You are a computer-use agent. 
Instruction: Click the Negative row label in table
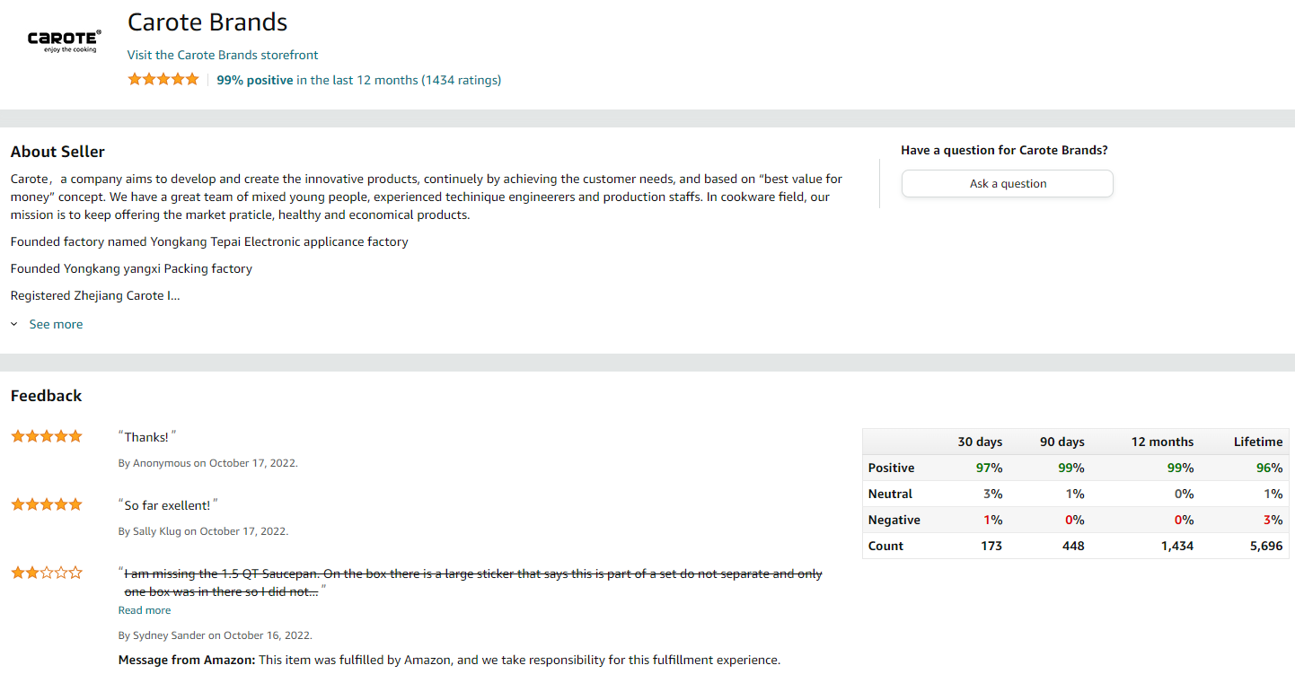click(x=894, y=520)
